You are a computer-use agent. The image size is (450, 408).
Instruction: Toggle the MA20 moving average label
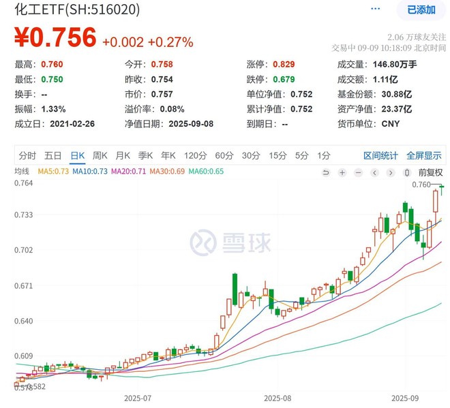tap(129, 172)
